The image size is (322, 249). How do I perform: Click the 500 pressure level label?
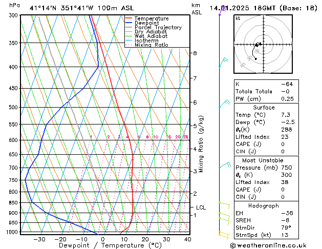click(14, 107)
